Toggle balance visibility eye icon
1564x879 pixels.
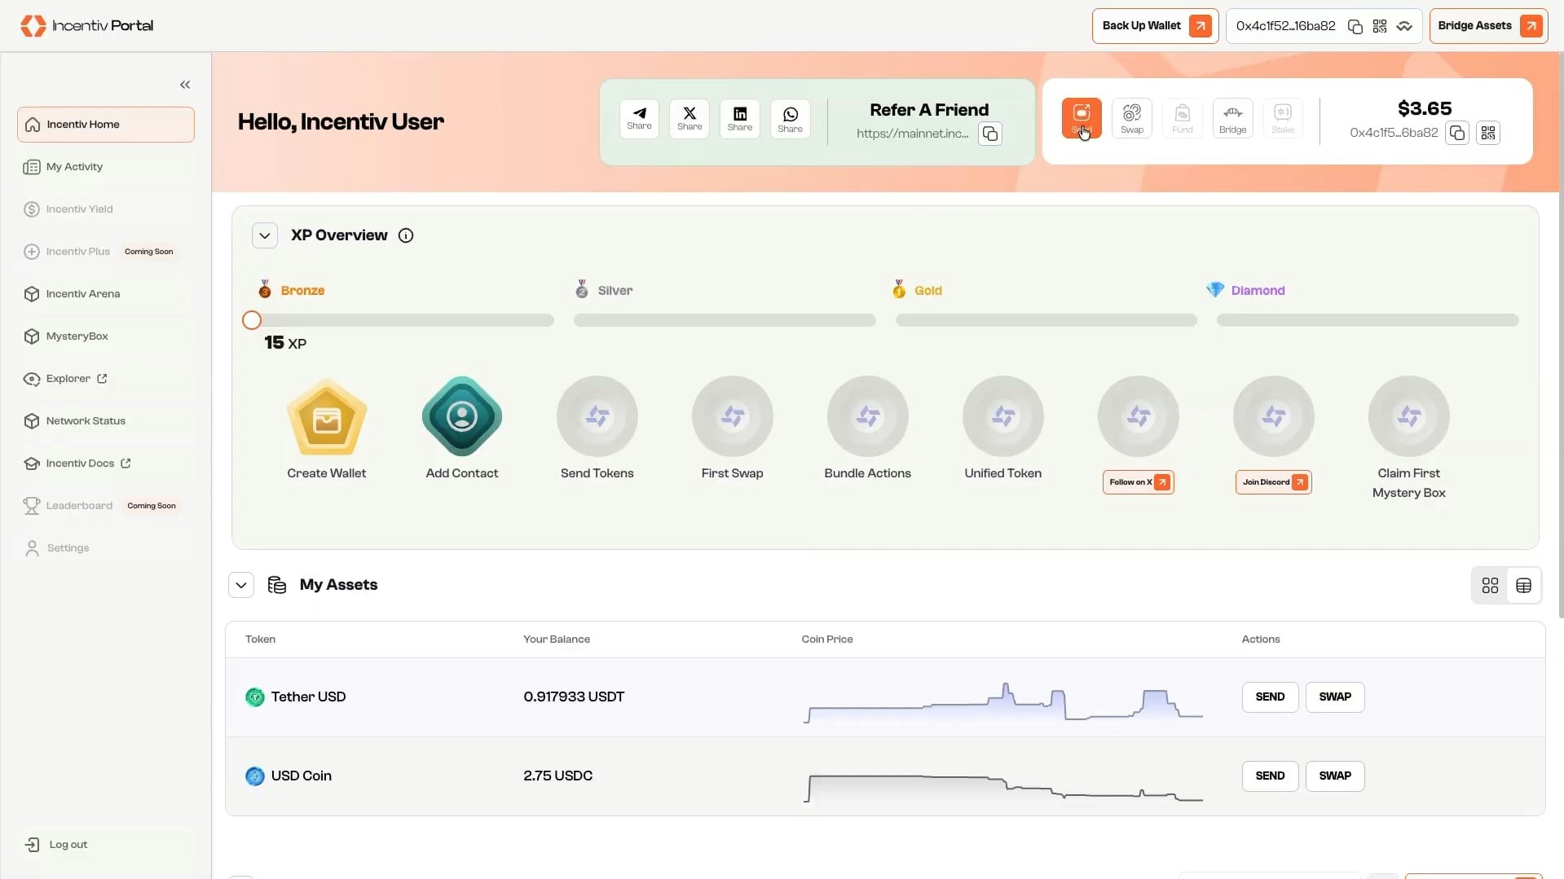(1403, 26)
